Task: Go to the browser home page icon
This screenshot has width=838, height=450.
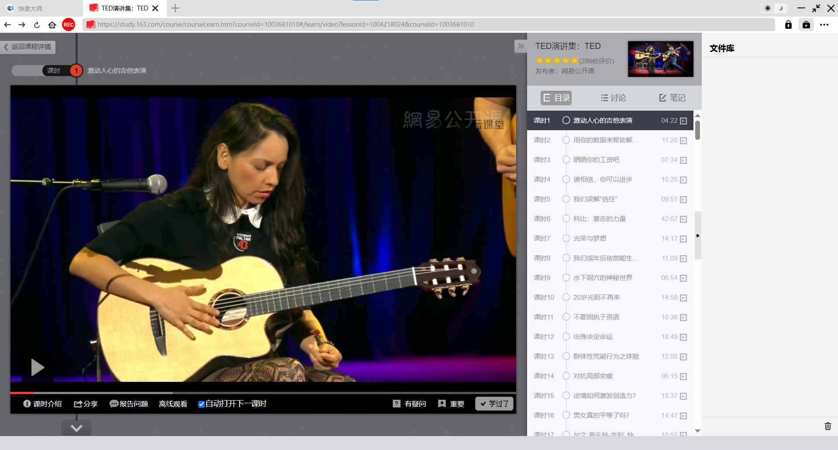Action: point(52,25)
